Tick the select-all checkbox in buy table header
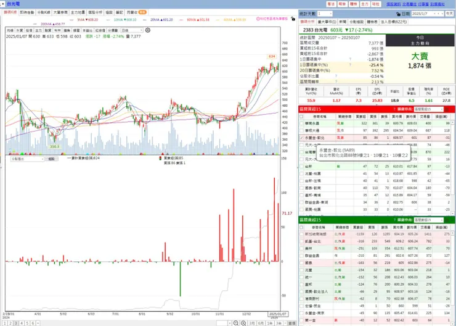Viewport: 456px width, 326px height. [301, 116]
